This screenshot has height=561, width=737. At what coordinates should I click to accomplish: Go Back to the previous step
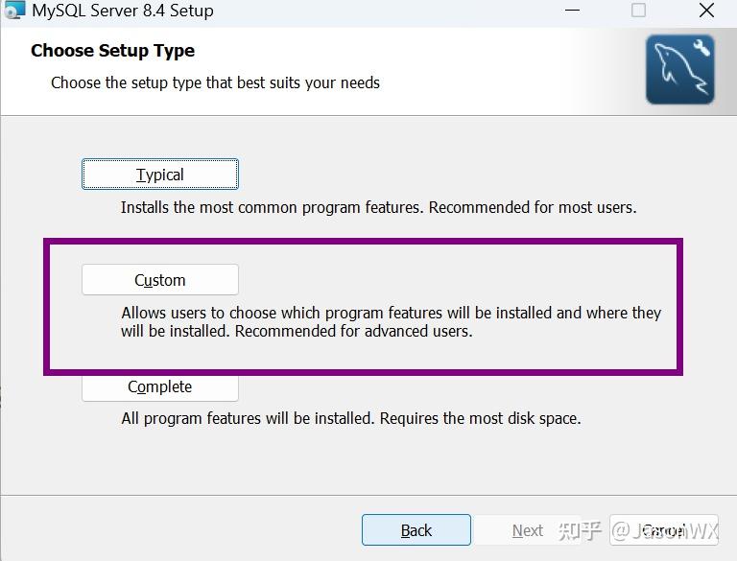pos(416,530)
